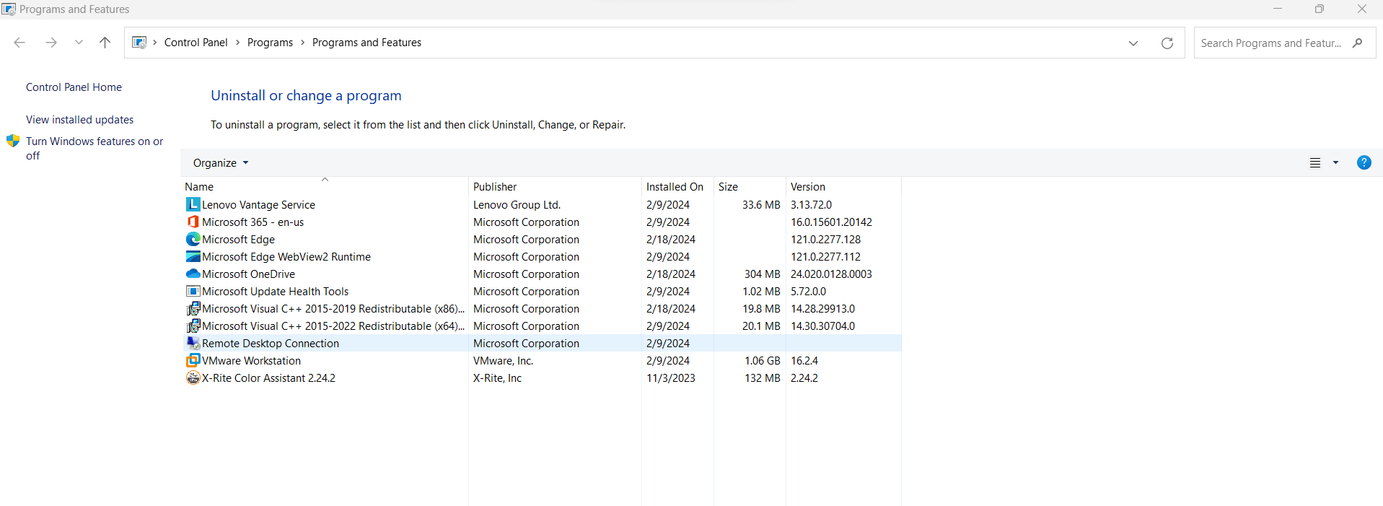The image size is (1383, 506).
Task: Click the shield icon beside Windows features
Action: point(13,141)
